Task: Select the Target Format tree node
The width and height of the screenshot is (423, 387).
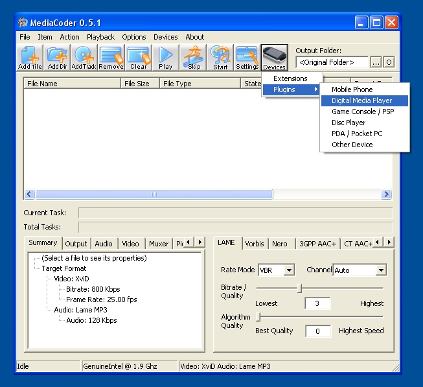Action: coord(64,268)
